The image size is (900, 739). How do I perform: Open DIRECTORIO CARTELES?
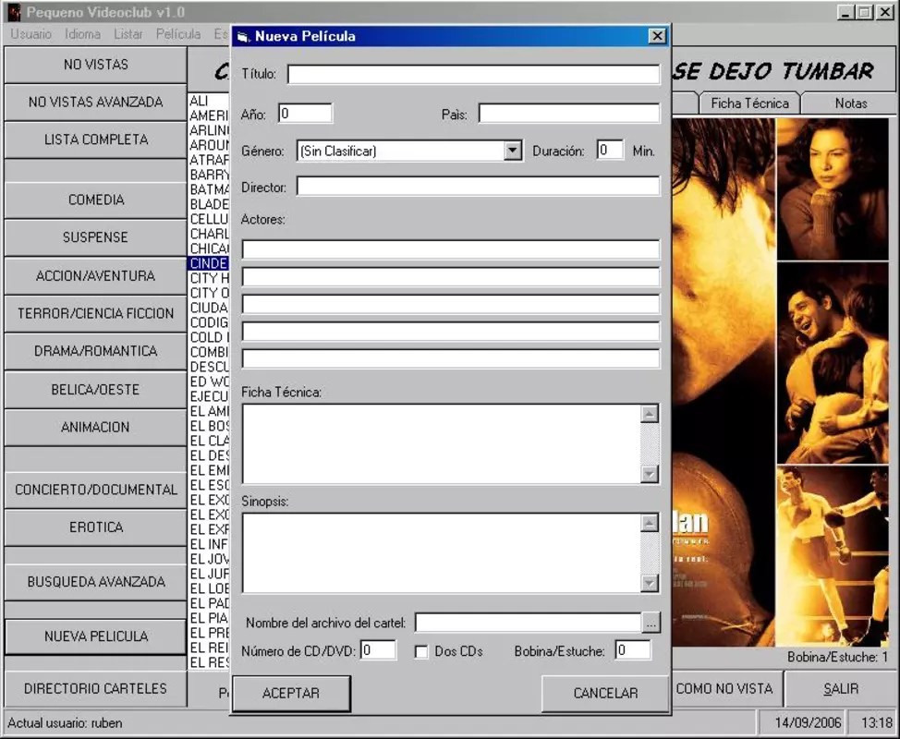(x=96, y=688)
